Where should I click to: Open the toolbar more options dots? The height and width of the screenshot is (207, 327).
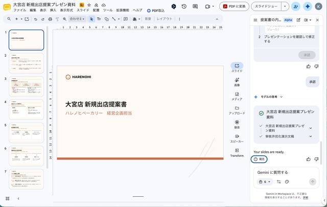coord(179,19)
